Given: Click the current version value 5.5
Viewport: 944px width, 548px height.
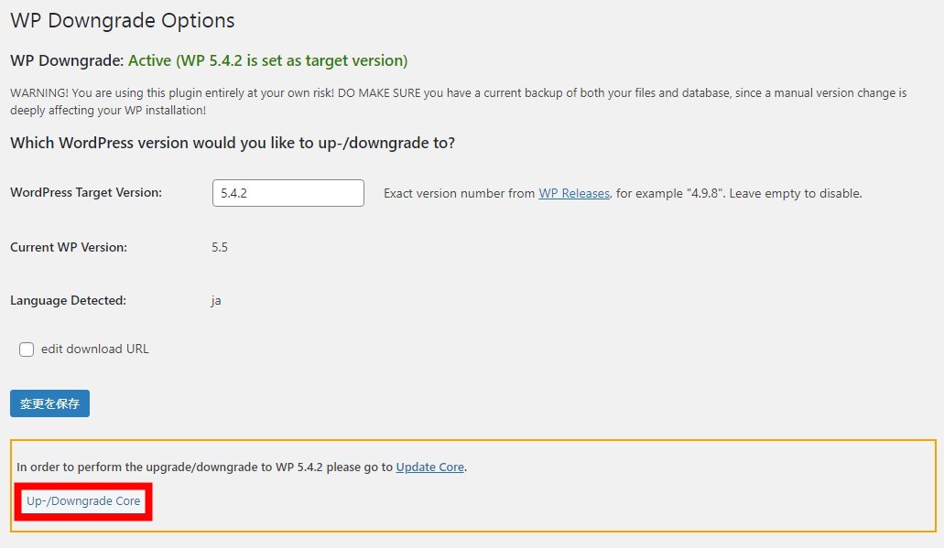Looking at the screenshot, I should [220, 247].
